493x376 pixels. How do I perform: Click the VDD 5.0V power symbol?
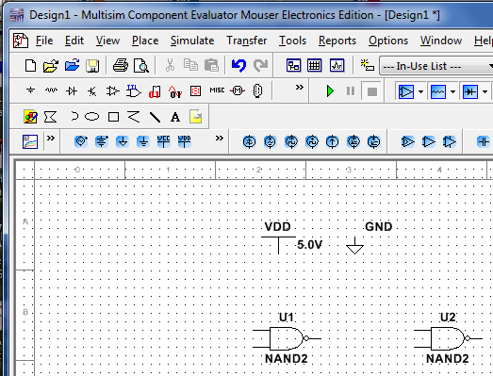tap(279, 241)
